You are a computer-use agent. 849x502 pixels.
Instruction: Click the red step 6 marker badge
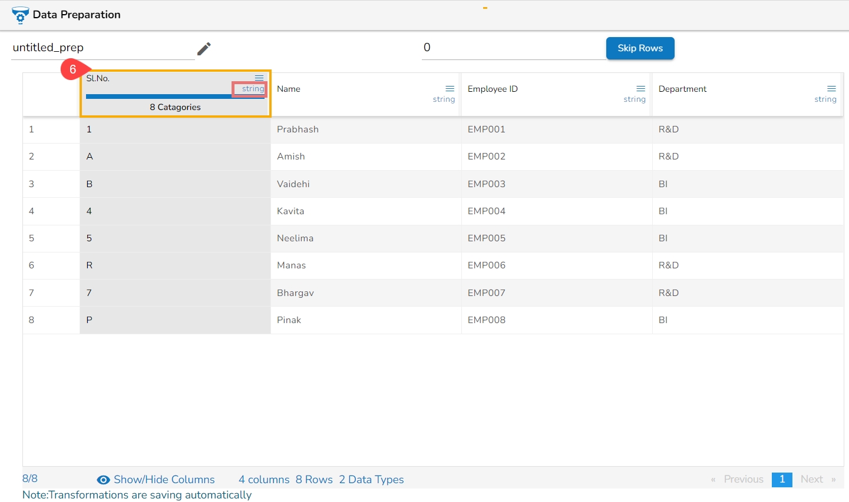pyautogui.click(x=72, y=69)
